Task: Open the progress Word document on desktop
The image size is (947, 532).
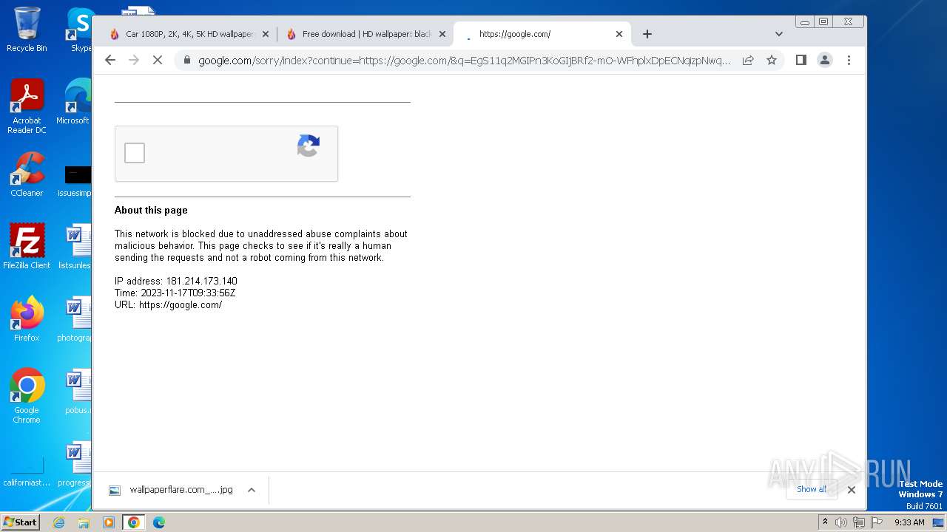Action: tap(75, 465)
